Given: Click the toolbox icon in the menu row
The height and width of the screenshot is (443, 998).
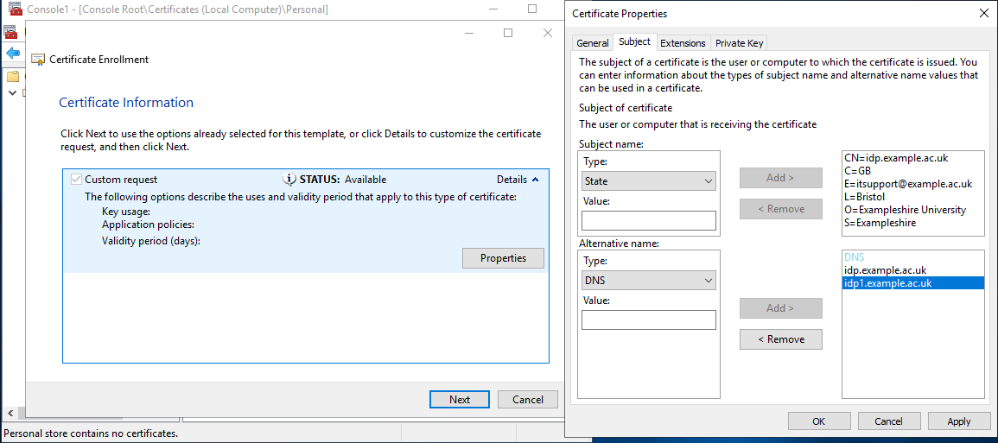Looking at the screenshot, I should click(x=10, y=32).
